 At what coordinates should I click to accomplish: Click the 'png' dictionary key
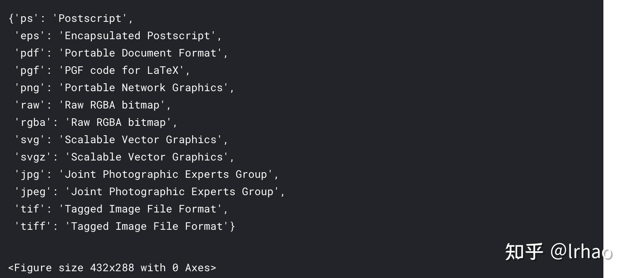[30, 88]
